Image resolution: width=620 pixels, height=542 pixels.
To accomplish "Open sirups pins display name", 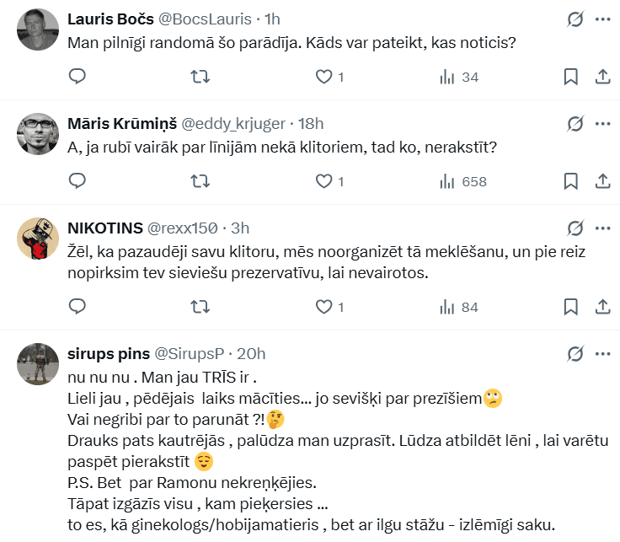I will tap(110, 353).
